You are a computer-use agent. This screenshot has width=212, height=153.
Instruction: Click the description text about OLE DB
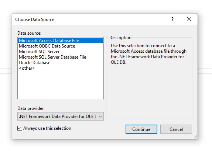click(x=148, y=54)
